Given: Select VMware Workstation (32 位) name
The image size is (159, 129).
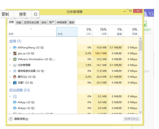Looking at the screenshot, I should tap(36, 59).
